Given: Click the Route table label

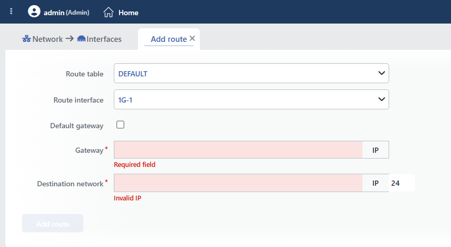Looking at the screenshot, I should coord(84,74).
